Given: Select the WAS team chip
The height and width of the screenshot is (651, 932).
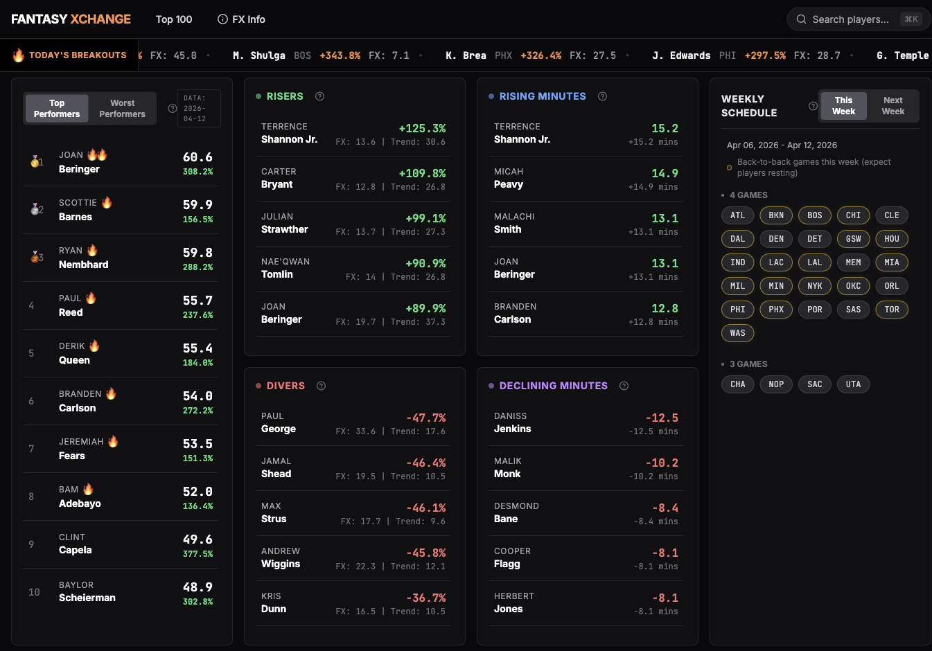Looking at the screenshot, I should coord(738,333).
